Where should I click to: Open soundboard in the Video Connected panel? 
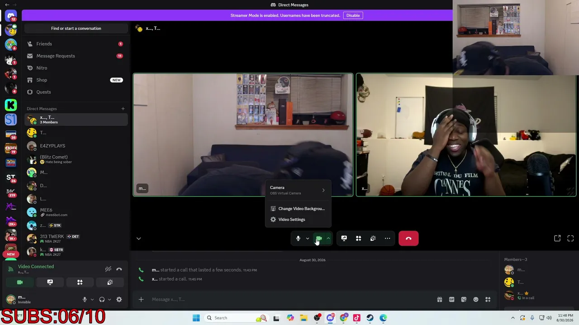pyautogui.click(x=110, y=282)
